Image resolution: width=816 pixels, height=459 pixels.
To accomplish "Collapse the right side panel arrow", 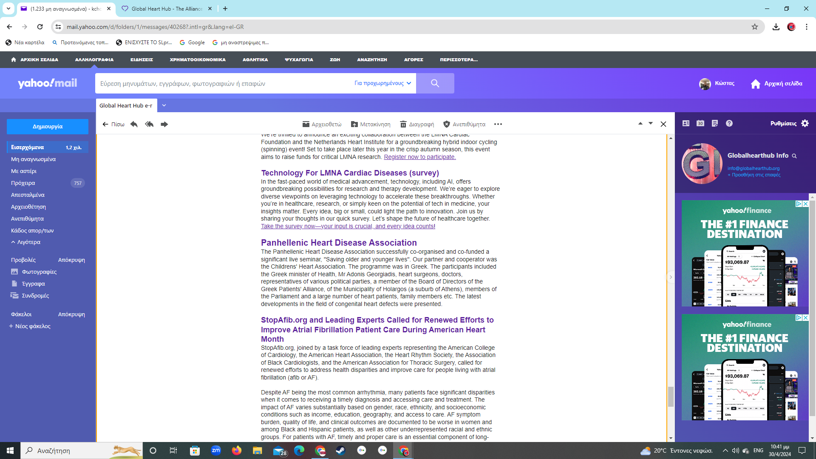I will pos(671,277).
